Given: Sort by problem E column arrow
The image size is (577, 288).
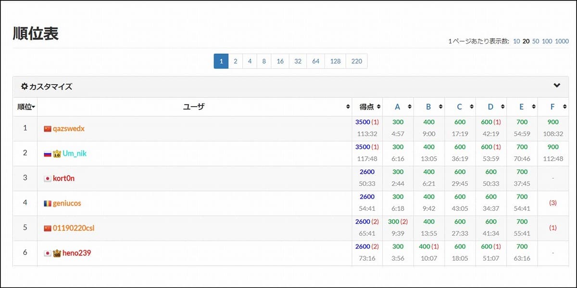Looking at the screenshot, I should tap(534, 107).
